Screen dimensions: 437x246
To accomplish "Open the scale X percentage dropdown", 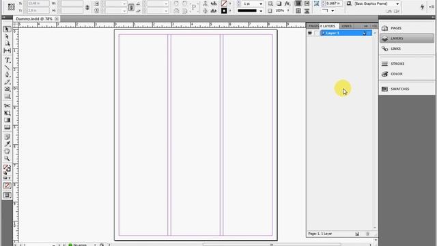I will tap(124, 3).
